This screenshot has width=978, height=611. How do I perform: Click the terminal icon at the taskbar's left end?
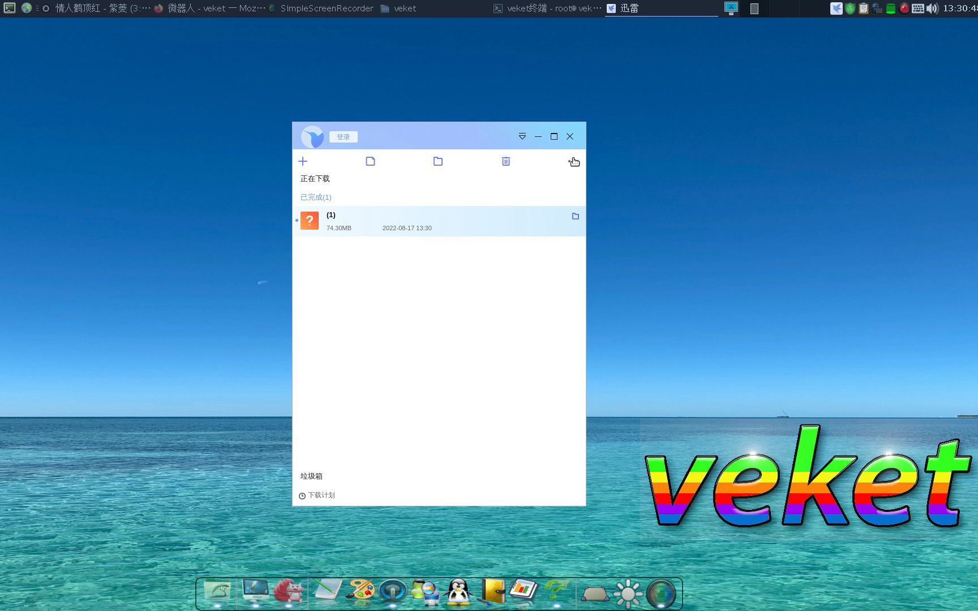point(10,8)
